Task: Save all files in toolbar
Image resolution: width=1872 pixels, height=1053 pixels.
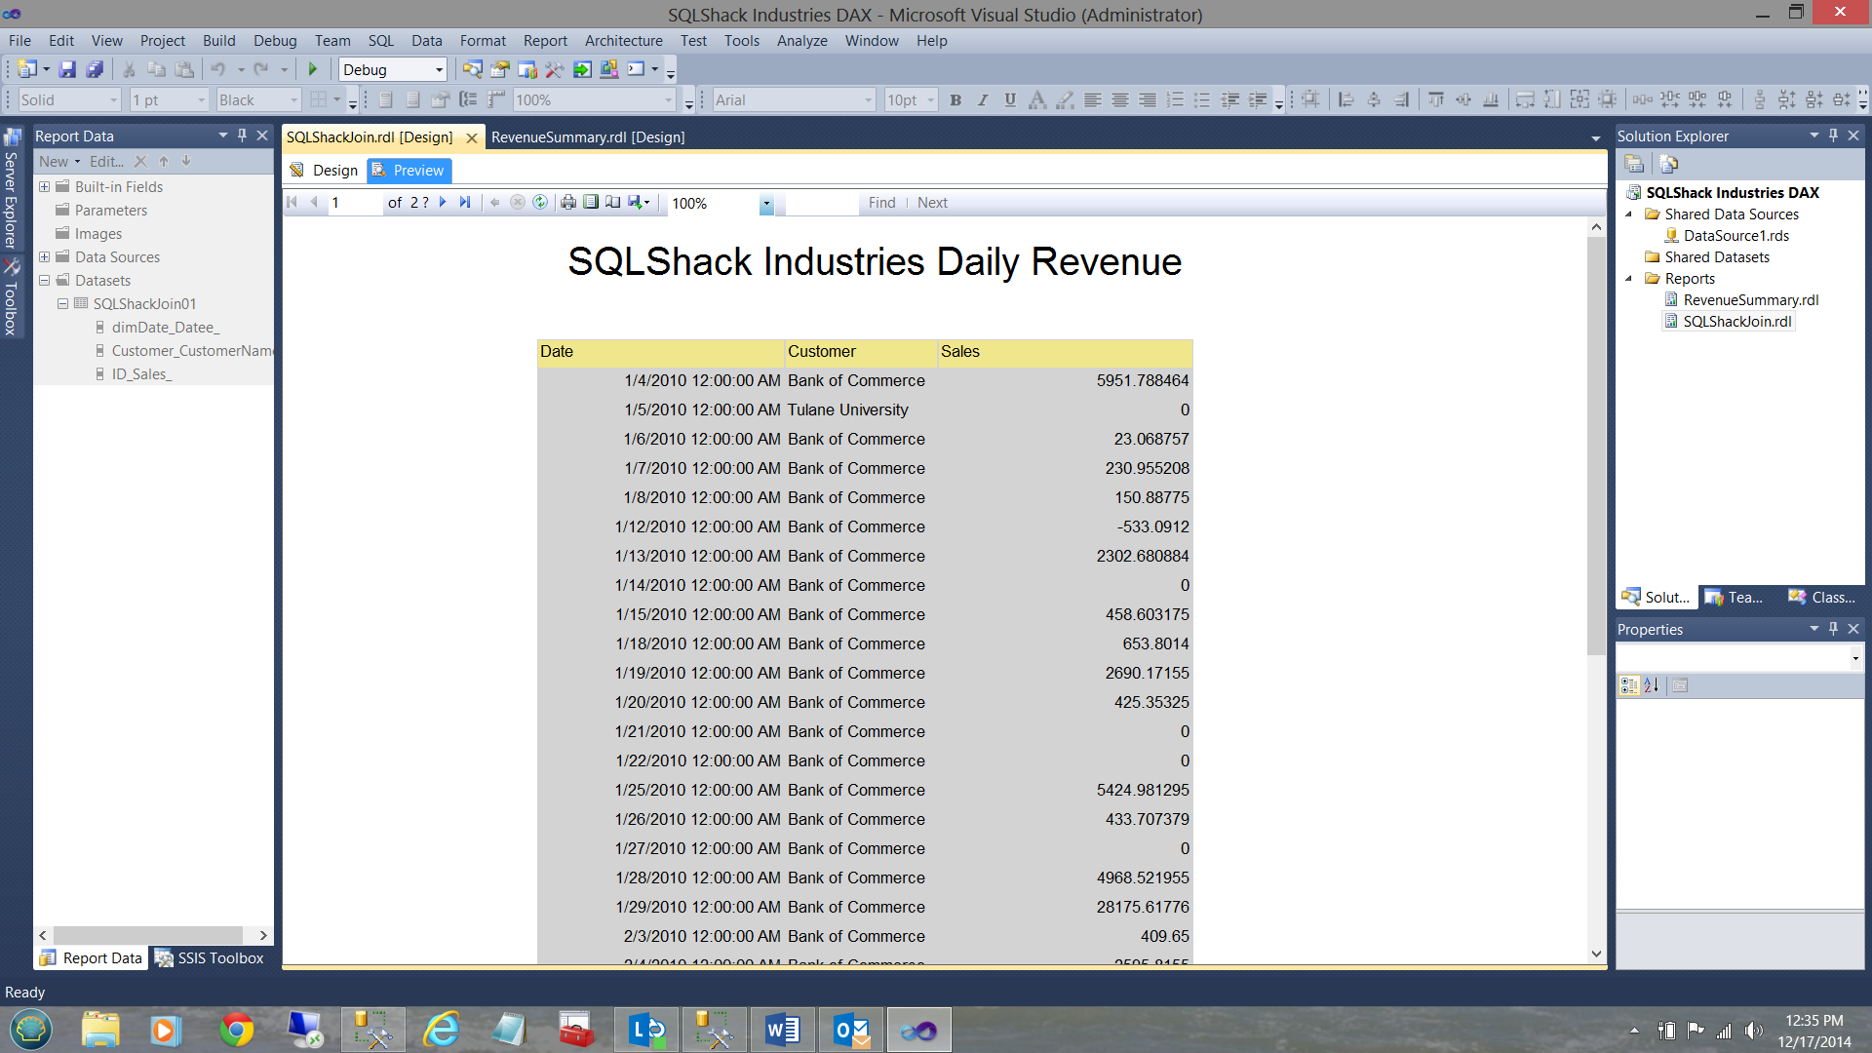Action: [95, 69]
